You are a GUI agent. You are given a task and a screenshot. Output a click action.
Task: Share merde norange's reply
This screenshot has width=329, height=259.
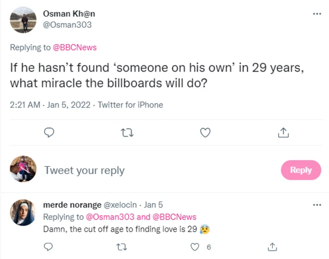coord(273,247)
